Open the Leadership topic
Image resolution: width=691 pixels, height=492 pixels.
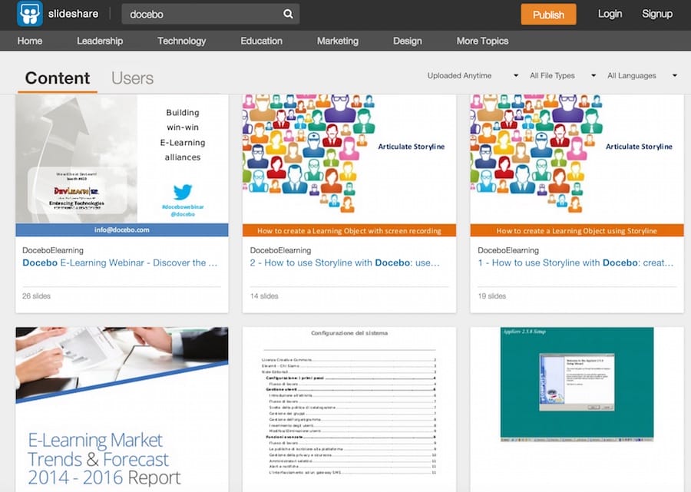tap(100, 41)
